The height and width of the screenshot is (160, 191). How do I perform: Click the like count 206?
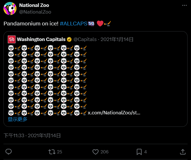[104, 152]
